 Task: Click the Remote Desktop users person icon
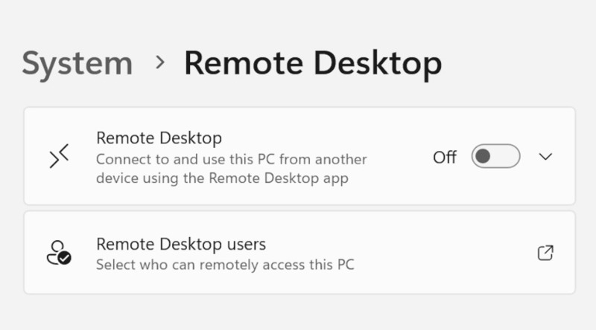(x=58, y=253)
